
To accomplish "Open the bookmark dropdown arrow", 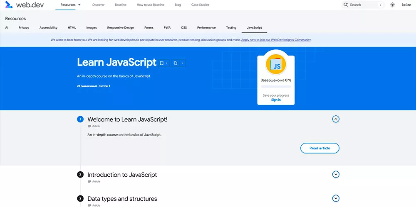I will tap(167, 63).
